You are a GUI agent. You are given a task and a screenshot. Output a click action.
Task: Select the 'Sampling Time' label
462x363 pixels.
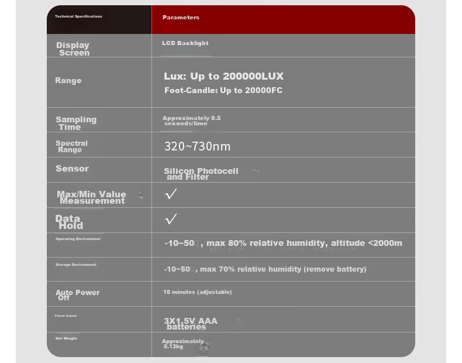pyautogui.click(x=76, y=124)
